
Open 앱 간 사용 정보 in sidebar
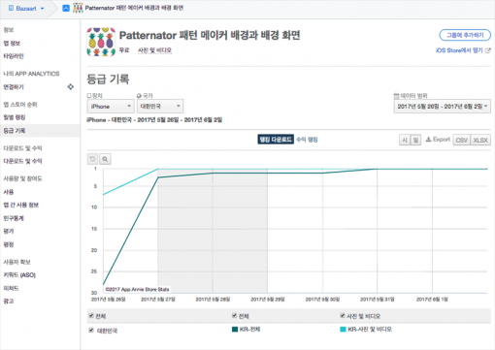coord(21,205)
